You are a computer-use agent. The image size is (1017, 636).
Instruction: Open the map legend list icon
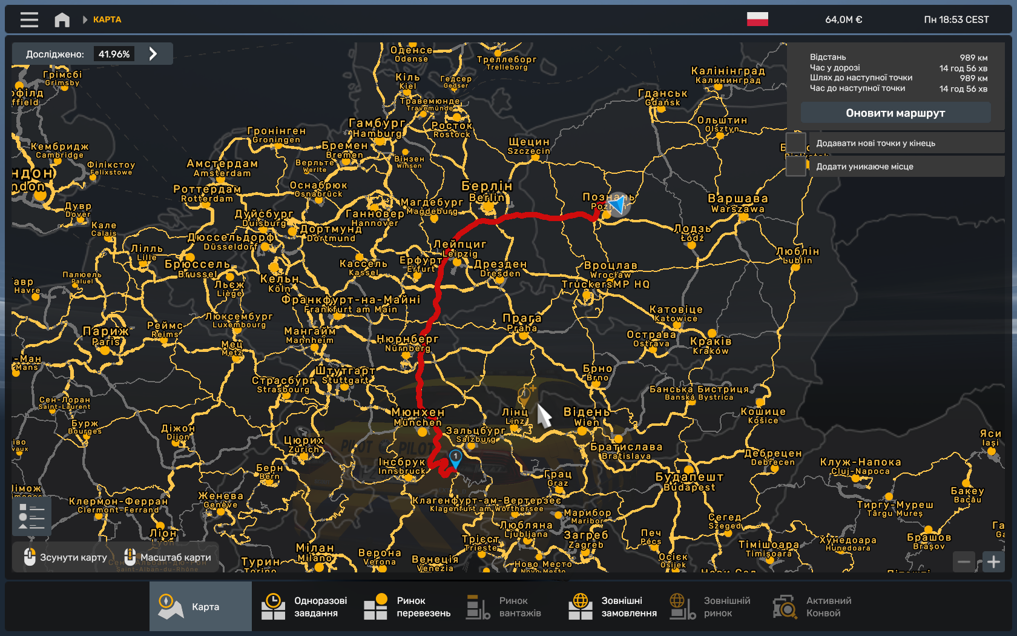[x=31, y=516]
